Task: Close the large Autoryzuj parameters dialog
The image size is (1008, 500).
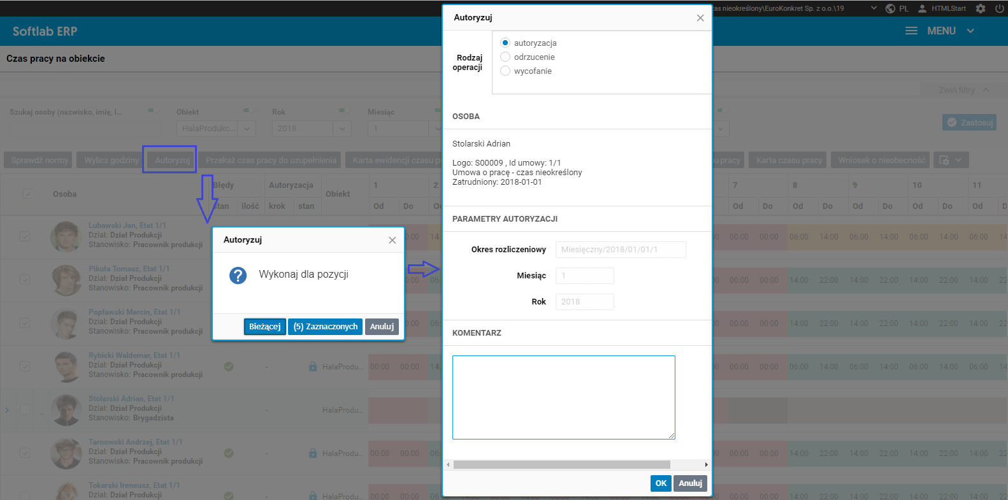Action: click(x=700, y=18)
